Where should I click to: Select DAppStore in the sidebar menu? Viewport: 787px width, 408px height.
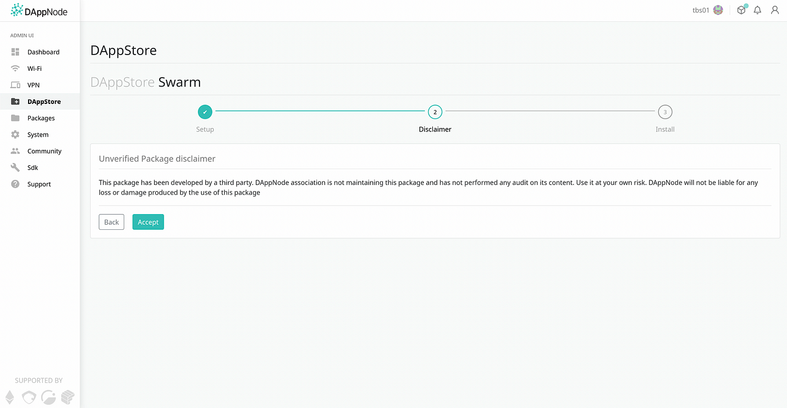coord(39,102)
